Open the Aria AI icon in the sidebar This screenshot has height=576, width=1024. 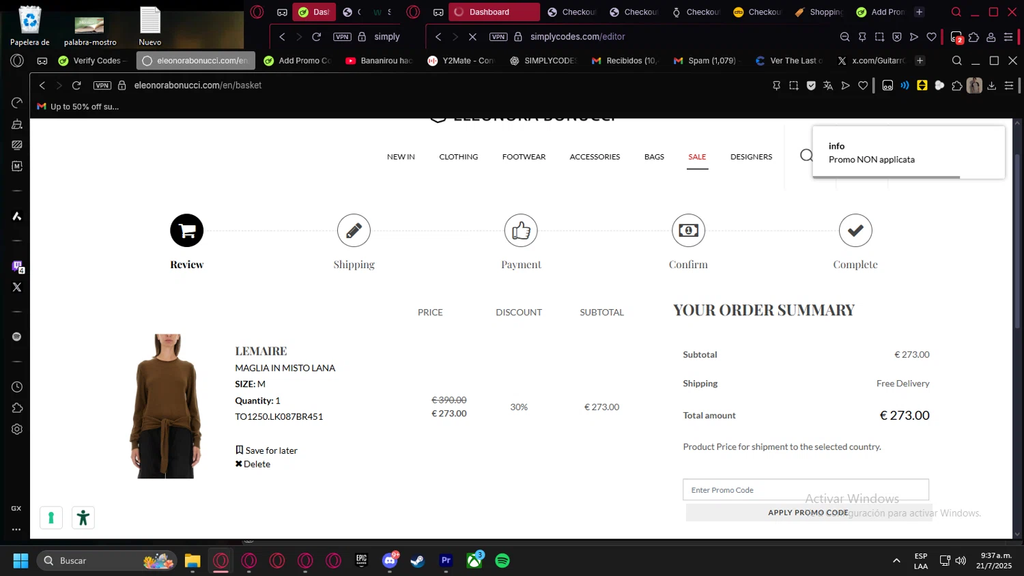[17, 216]
